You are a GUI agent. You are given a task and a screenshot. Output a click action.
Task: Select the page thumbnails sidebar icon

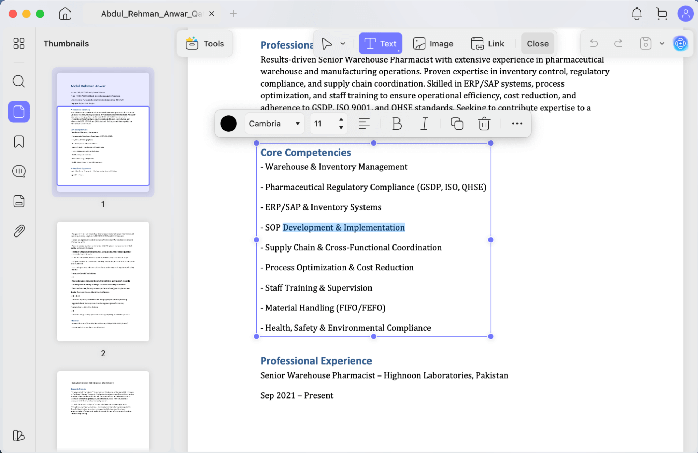19,112
